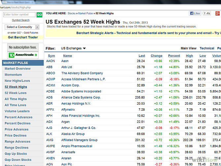The width and height of the screenshot is (221, 166).
Task: Click the Get Barchart Trader link
Action: click(23, 37)
